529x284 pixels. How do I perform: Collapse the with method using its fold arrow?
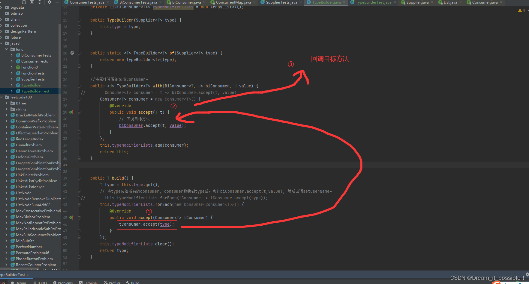79,86
